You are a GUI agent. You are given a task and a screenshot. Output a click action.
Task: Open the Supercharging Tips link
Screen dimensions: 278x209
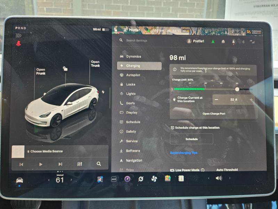pos(183,153)
